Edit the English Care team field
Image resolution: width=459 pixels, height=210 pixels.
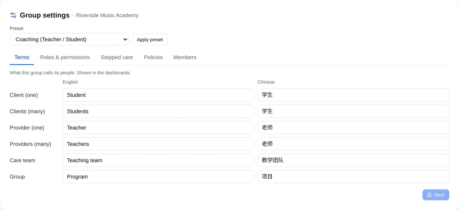(158, 160)
